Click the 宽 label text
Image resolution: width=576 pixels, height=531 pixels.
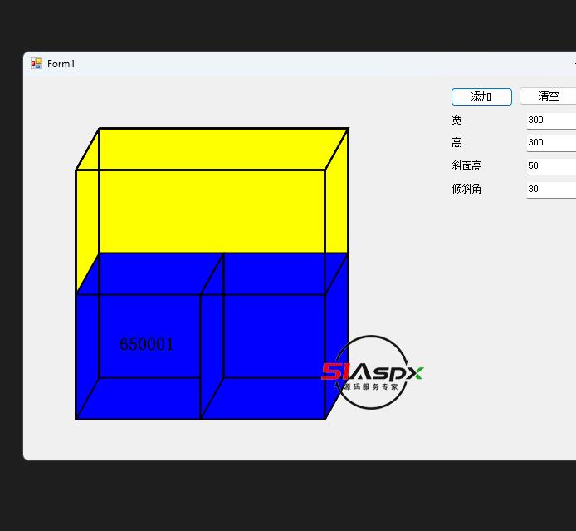pos(456,120)
